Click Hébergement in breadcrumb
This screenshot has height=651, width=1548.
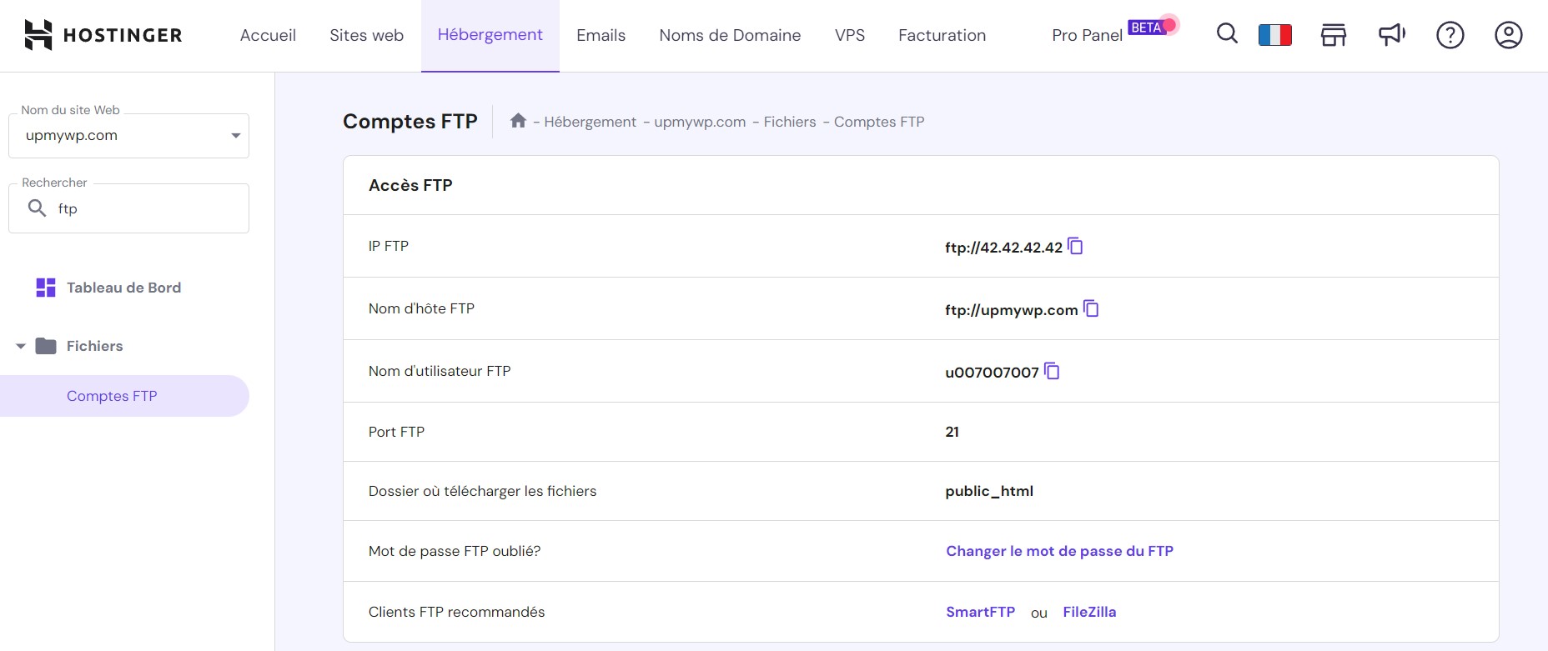[590, 122]
